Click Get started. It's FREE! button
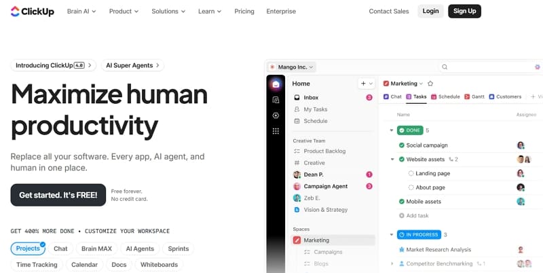Viewport: 543px width, 273px height. pos(58,195)
